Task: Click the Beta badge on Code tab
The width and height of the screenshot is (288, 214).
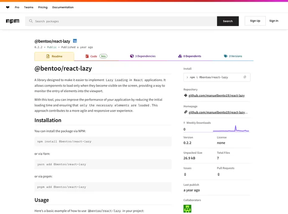Action: point(103,56)
